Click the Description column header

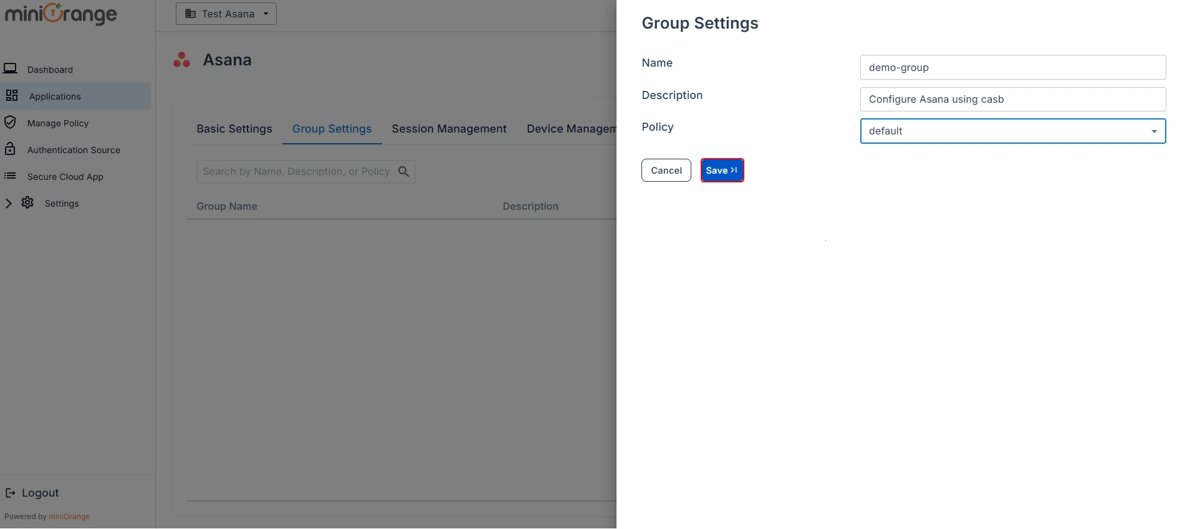530,206
